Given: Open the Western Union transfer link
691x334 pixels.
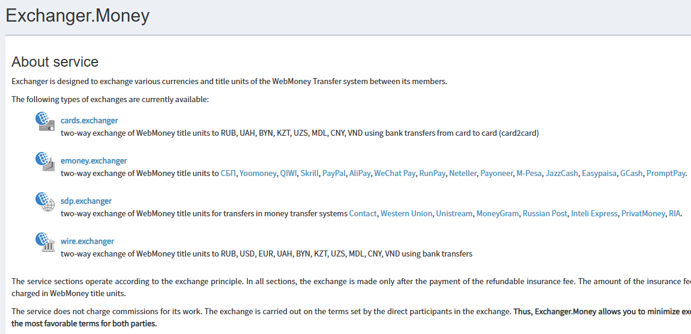Looking at the screenshot, I should (406, 213).
